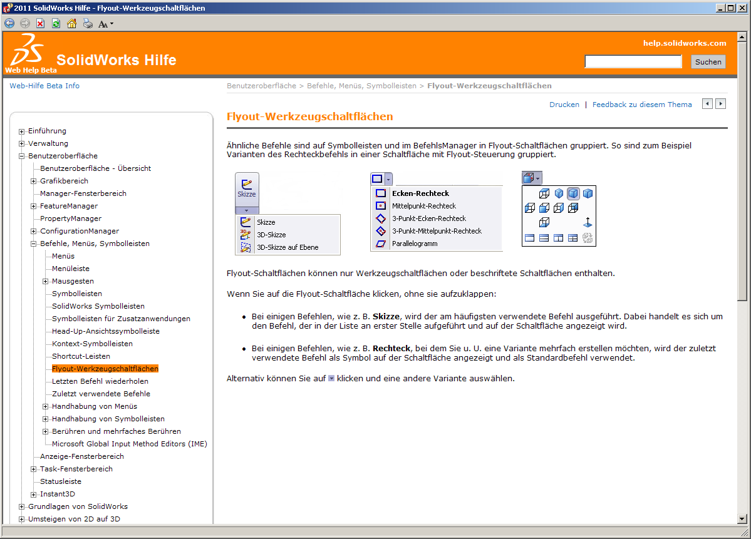Click the Suchen search button
Image resolution: width=751 pixels, height=539 pixels.
[708, 62]
